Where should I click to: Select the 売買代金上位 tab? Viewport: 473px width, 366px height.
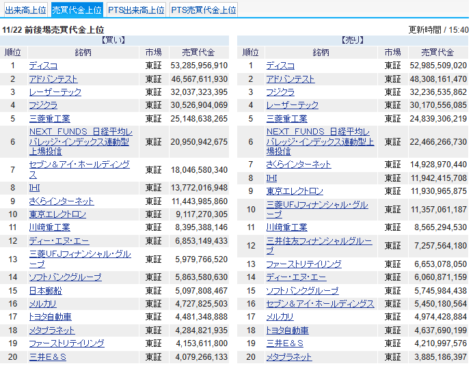(77, 10)
